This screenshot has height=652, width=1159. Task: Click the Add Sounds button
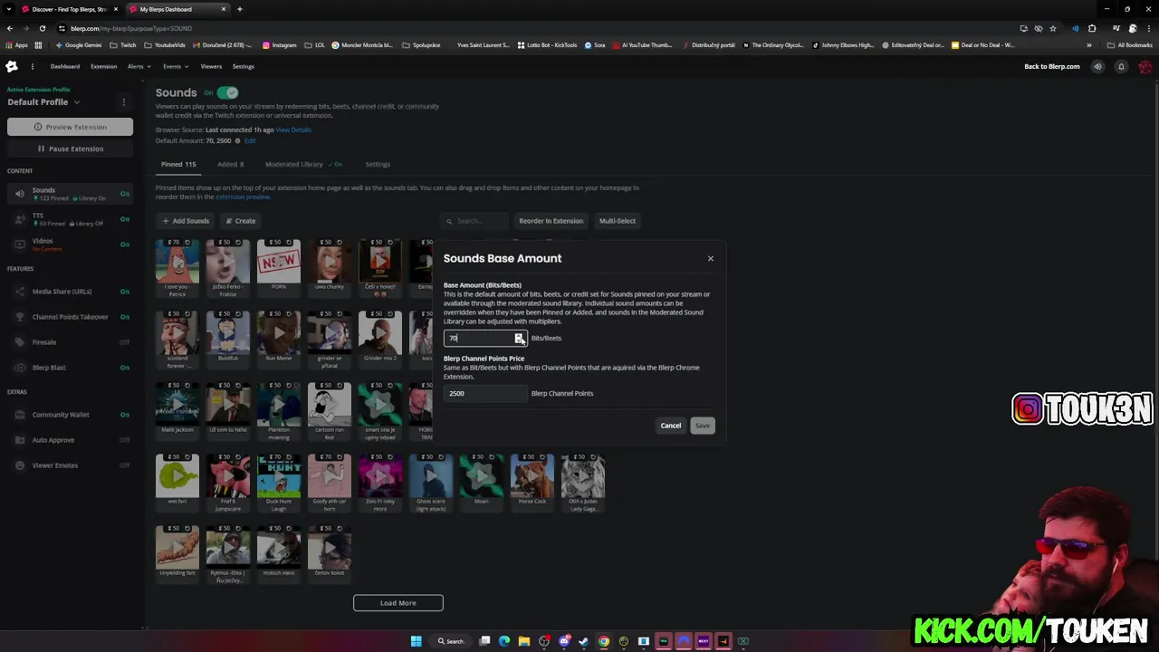pos(186,221)
